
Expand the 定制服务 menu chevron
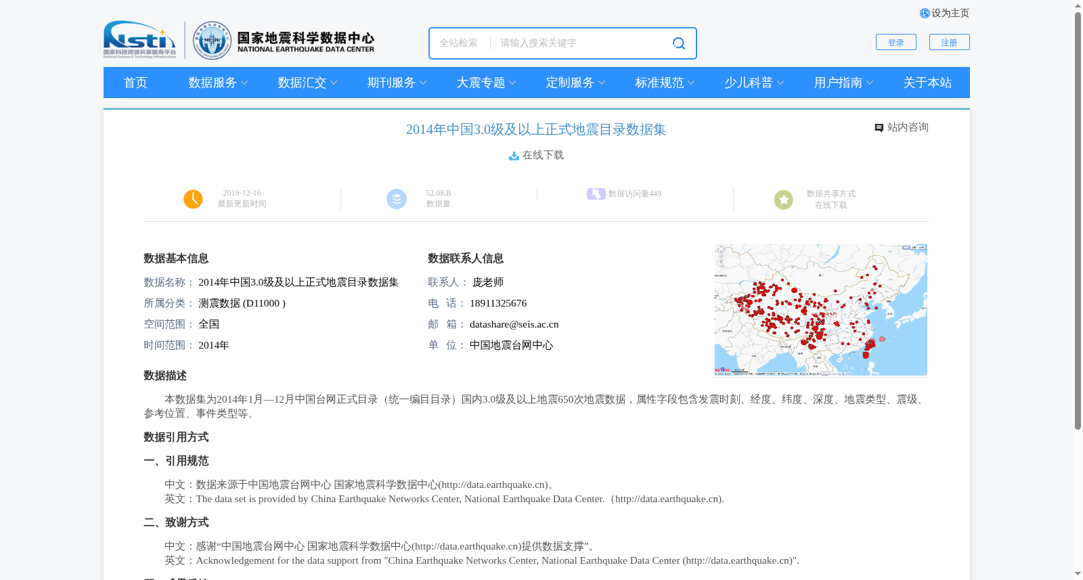(x=602, y=83)
